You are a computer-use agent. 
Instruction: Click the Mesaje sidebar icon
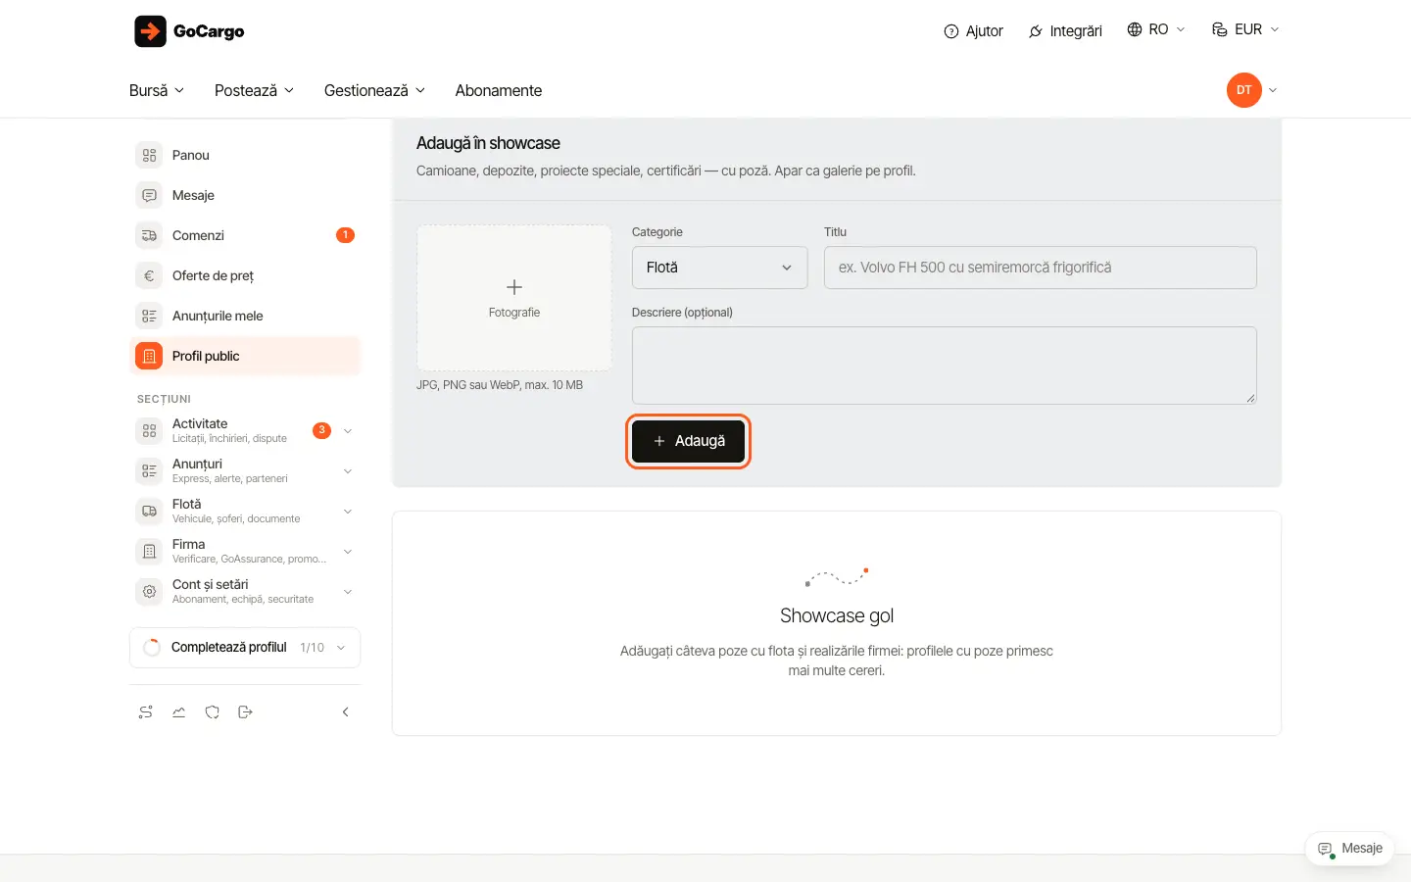[x=149, y=195]
